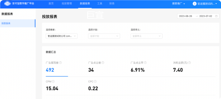Expand the 搜索推广 dropdown
Image resolution: width=221 pixels, height=99 pixels.
point(178,4)
